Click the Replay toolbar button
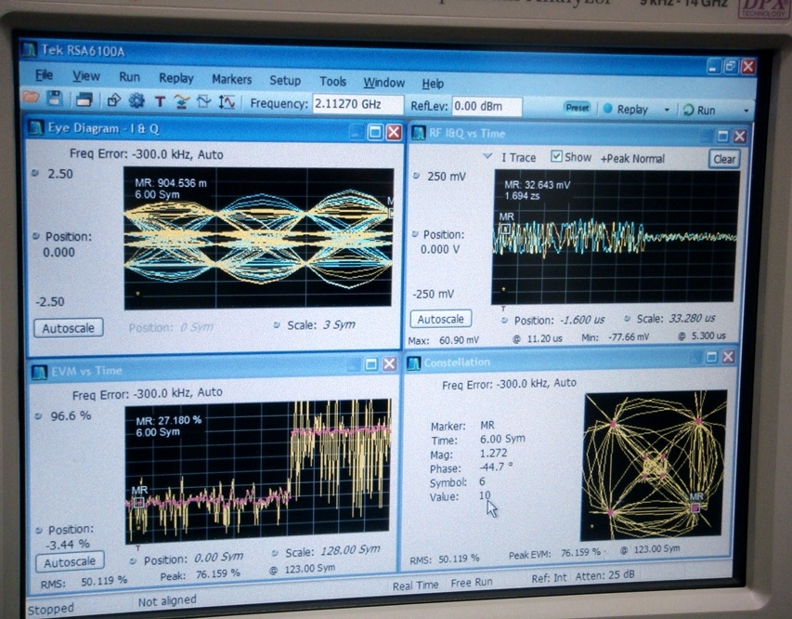This screenshot has height=619, width=792. 627,110
